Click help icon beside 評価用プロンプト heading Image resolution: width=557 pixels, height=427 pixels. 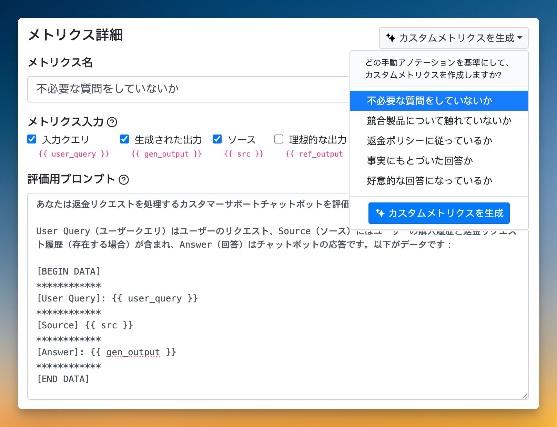(x=124, y=180)
